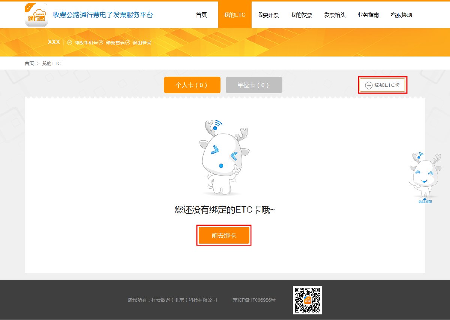Click the 您还没有绑定的ETC卡哦~ message text
Screen dimensions: 450x320
tap(225, 210)
